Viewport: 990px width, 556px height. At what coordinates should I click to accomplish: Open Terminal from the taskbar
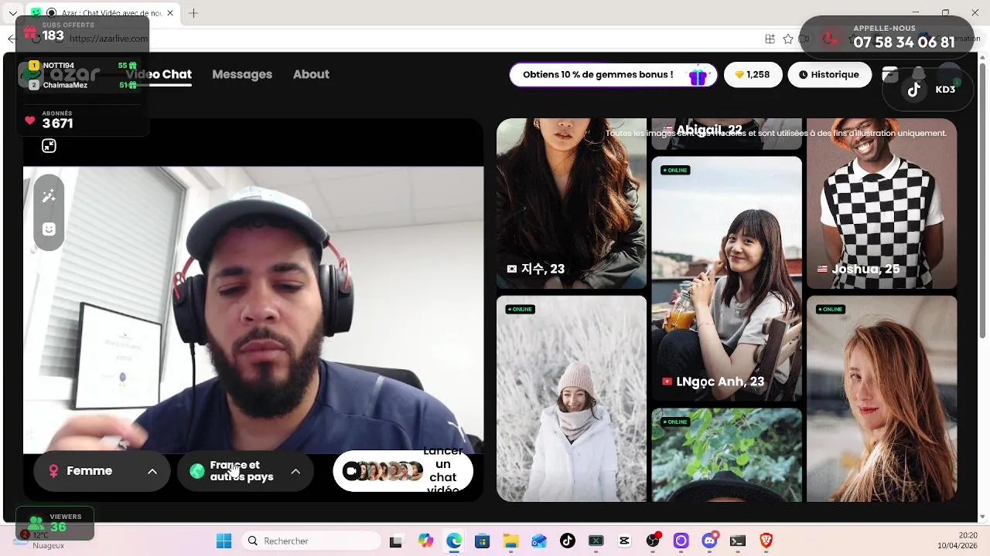pyautogui.click(x=738, y=541)
